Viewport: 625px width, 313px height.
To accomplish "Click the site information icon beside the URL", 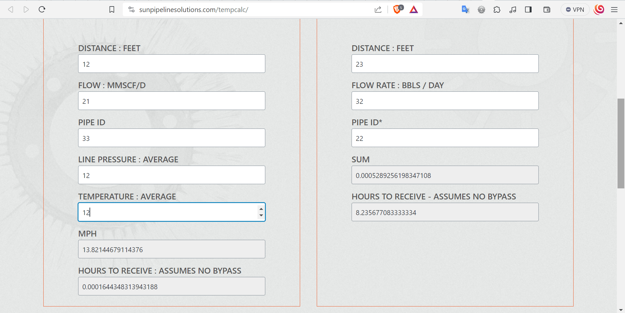I will 132,10.
